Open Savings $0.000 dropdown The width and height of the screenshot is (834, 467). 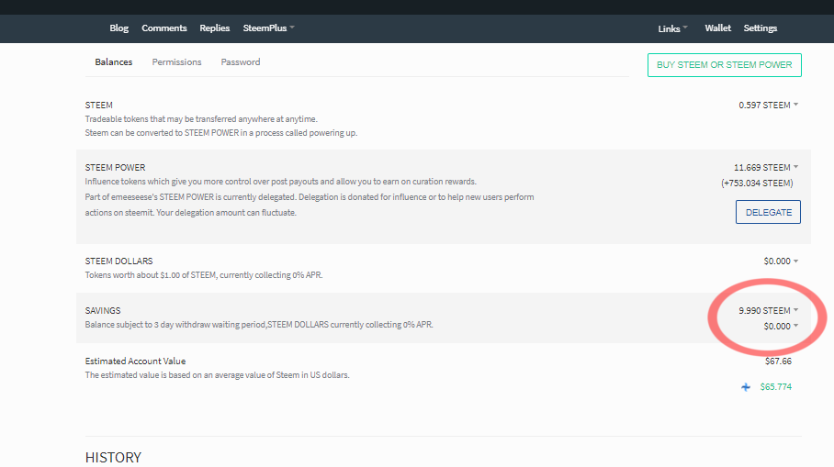[781, 327]
